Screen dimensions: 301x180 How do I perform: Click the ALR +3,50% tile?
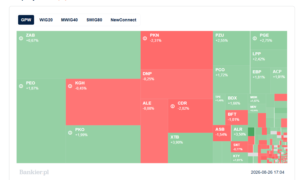(x=240, y=133)
